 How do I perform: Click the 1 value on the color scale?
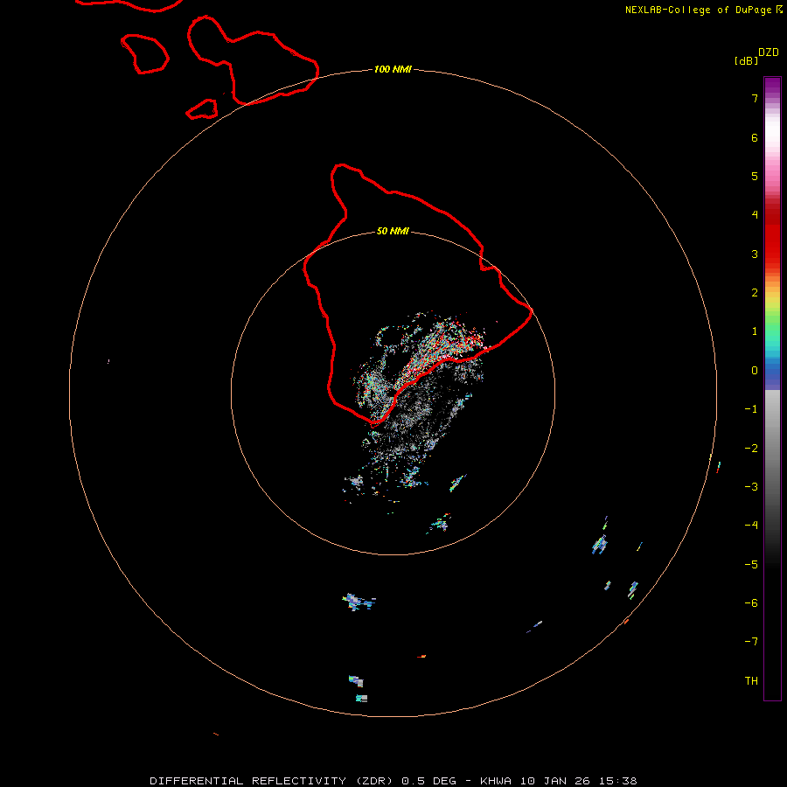[755, 331]
